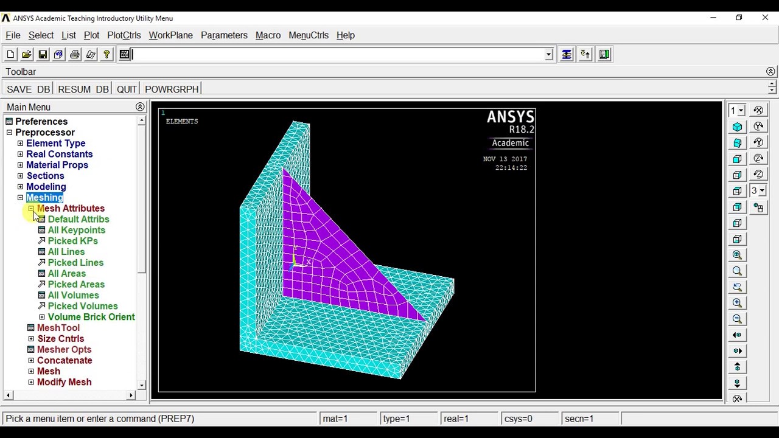Select All Volumes tree item

click(x=73, y=296)
